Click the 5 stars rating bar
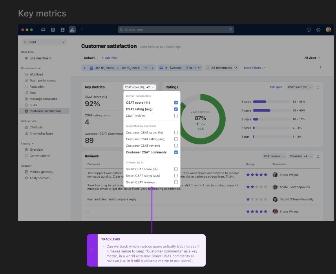Image resolution: width=336 pixels, height=274 pixels. (272, 102)
